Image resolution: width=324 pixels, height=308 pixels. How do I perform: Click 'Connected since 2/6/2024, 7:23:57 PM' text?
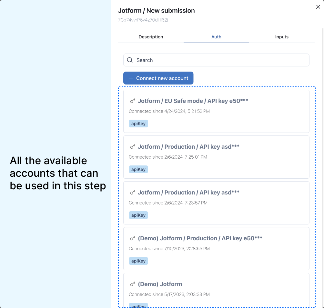pyautogui.click(x=168, y=203)
